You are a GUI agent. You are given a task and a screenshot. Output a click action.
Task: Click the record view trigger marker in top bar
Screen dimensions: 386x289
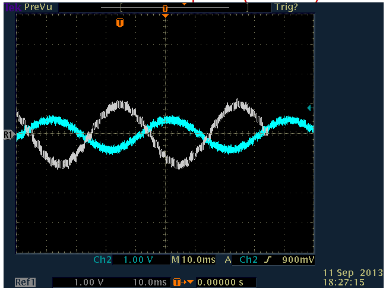165,9
